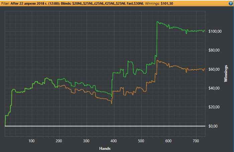Click the $100,00 axis label

[x=215, y=31]
